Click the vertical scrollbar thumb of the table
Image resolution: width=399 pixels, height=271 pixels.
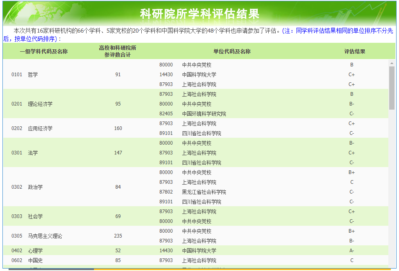tap(392, 88)
